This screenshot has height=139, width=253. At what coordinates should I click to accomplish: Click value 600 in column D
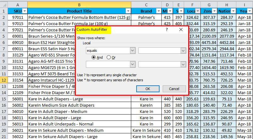pyautogui.click(x=167, y=118)
